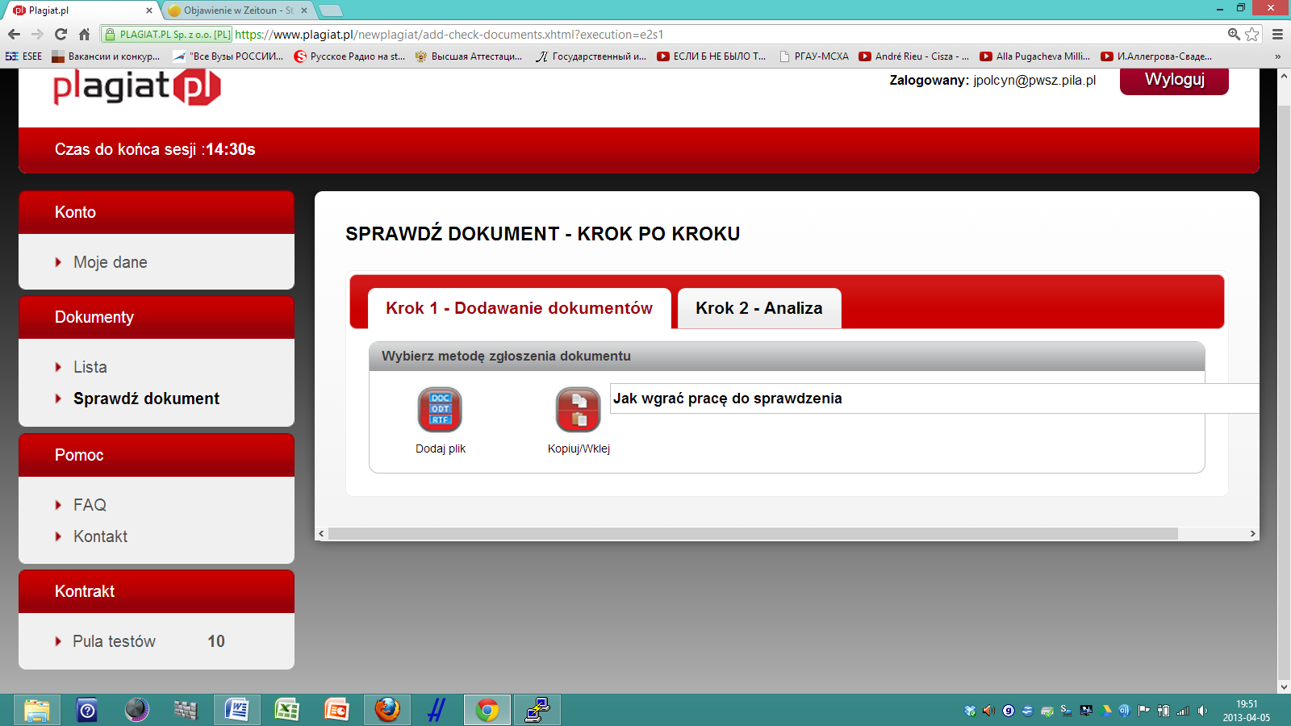1291x726 pixels.
Task: Click the PLAGIAT.PL SSL certificate padlock badge
Action: [167, 34]
